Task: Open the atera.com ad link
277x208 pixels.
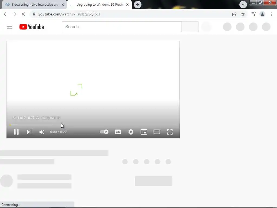Action: 51,118
